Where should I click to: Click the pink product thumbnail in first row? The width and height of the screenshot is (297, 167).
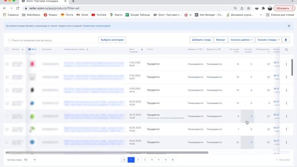(x=32, y=64)
